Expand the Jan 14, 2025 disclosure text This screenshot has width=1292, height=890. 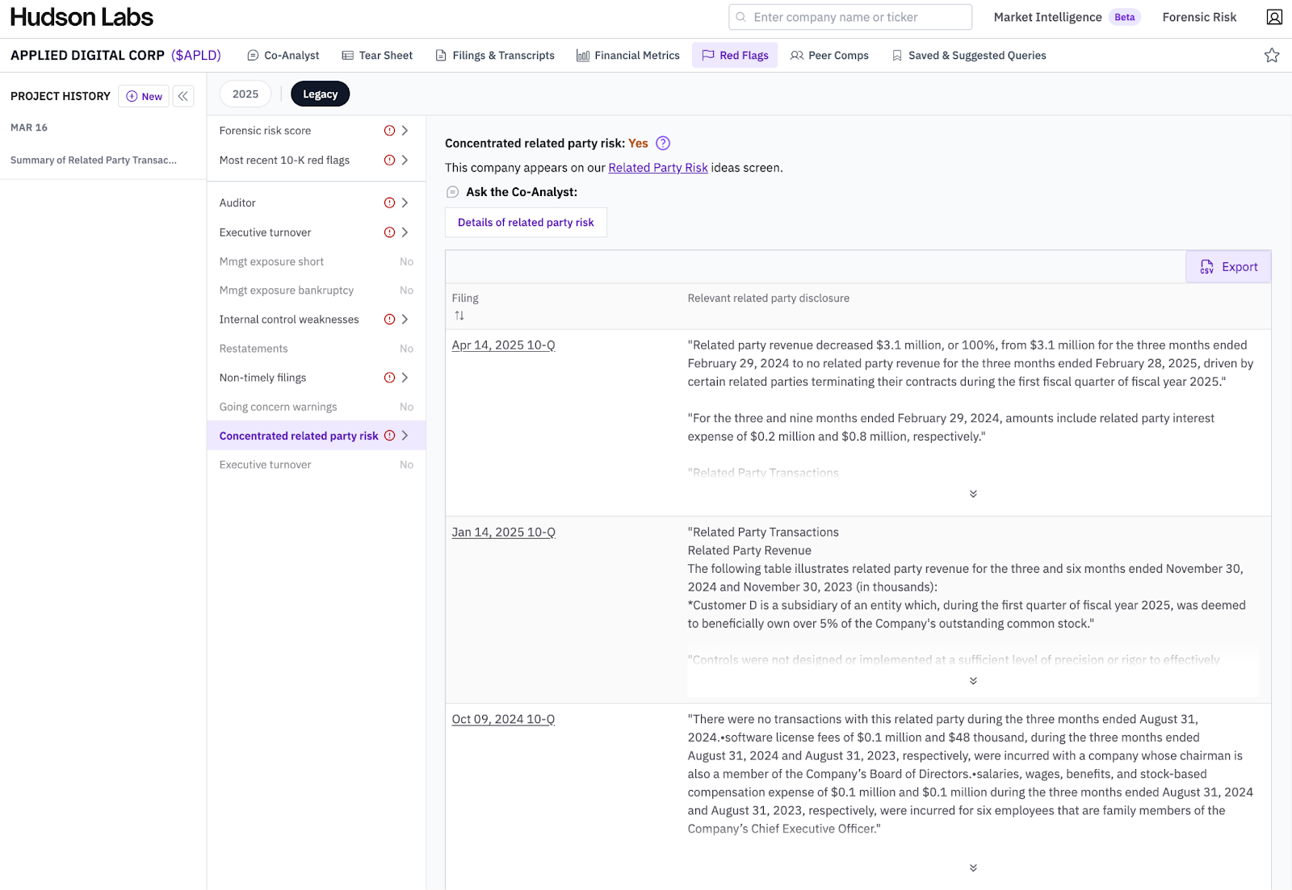(x=973, y=681)
